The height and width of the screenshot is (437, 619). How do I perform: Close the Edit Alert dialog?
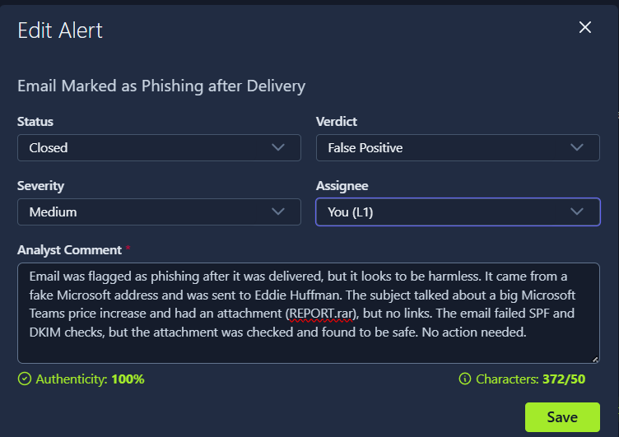585,28
